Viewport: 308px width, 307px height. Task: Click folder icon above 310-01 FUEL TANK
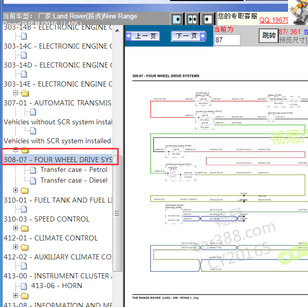(x=25, y=190)
